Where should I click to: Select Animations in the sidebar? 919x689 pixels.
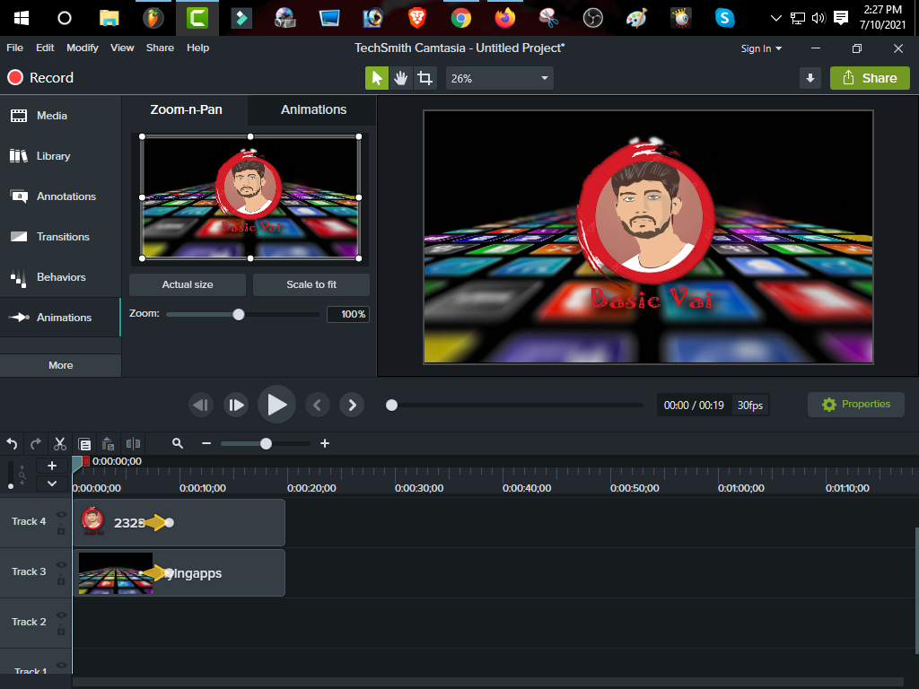(60, 318)
